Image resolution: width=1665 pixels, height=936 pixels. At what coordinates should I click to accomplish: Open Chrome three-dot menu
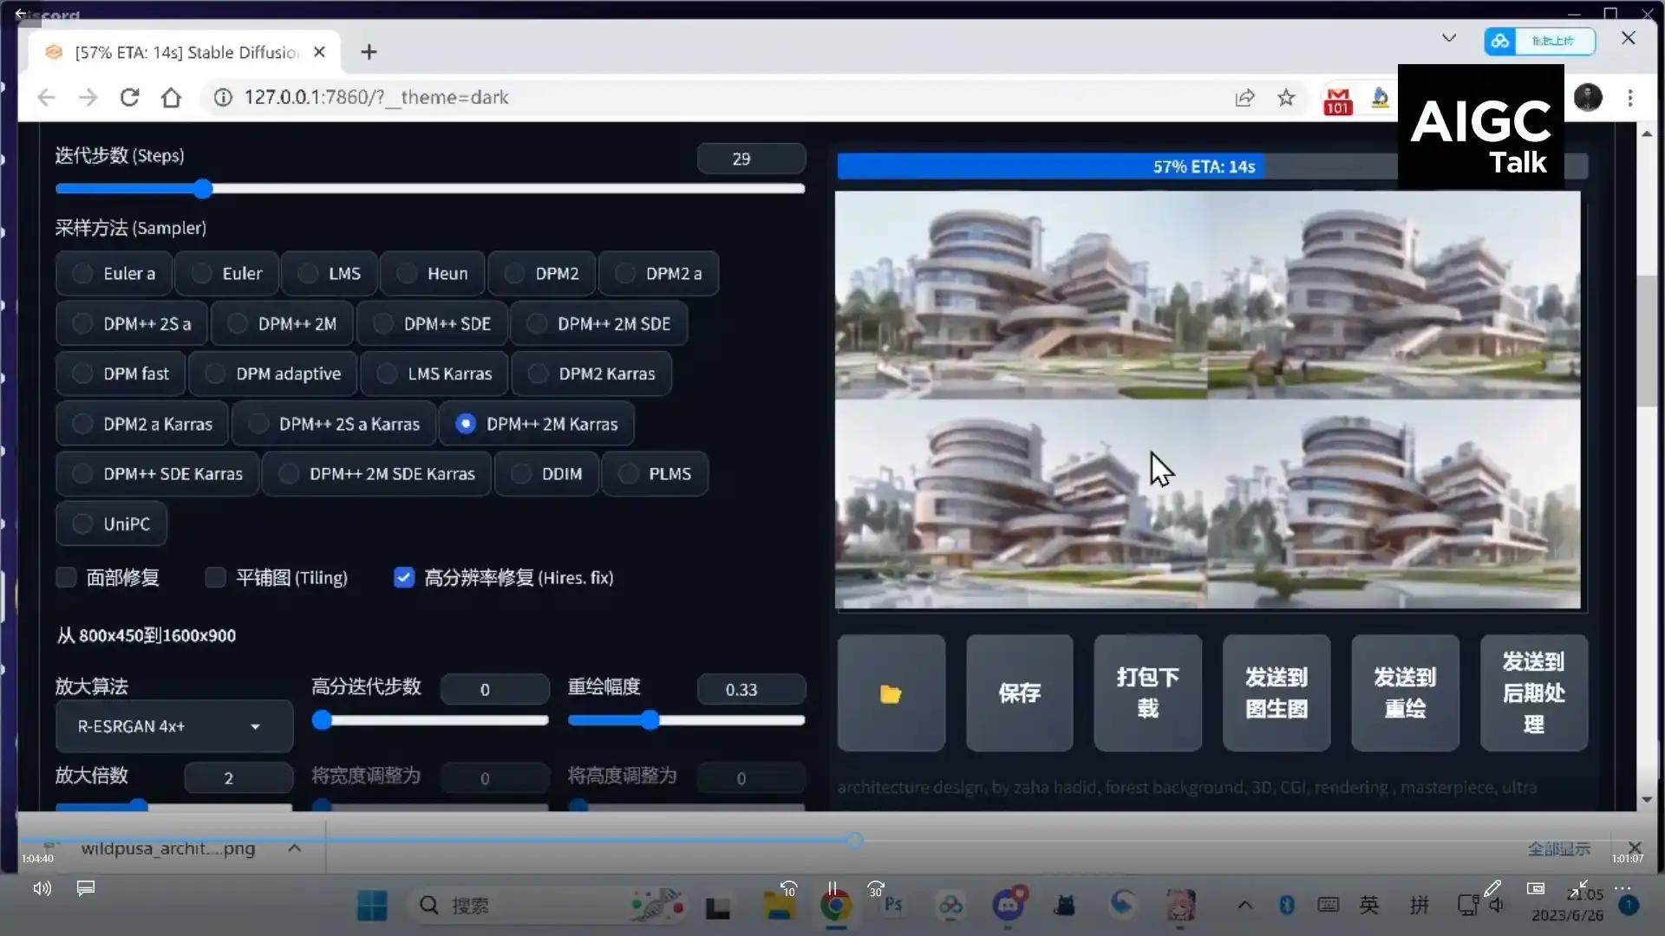pos(1630,98)
